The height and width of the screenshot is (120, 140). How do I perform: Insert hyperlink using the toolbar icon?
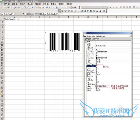[57, 8]
